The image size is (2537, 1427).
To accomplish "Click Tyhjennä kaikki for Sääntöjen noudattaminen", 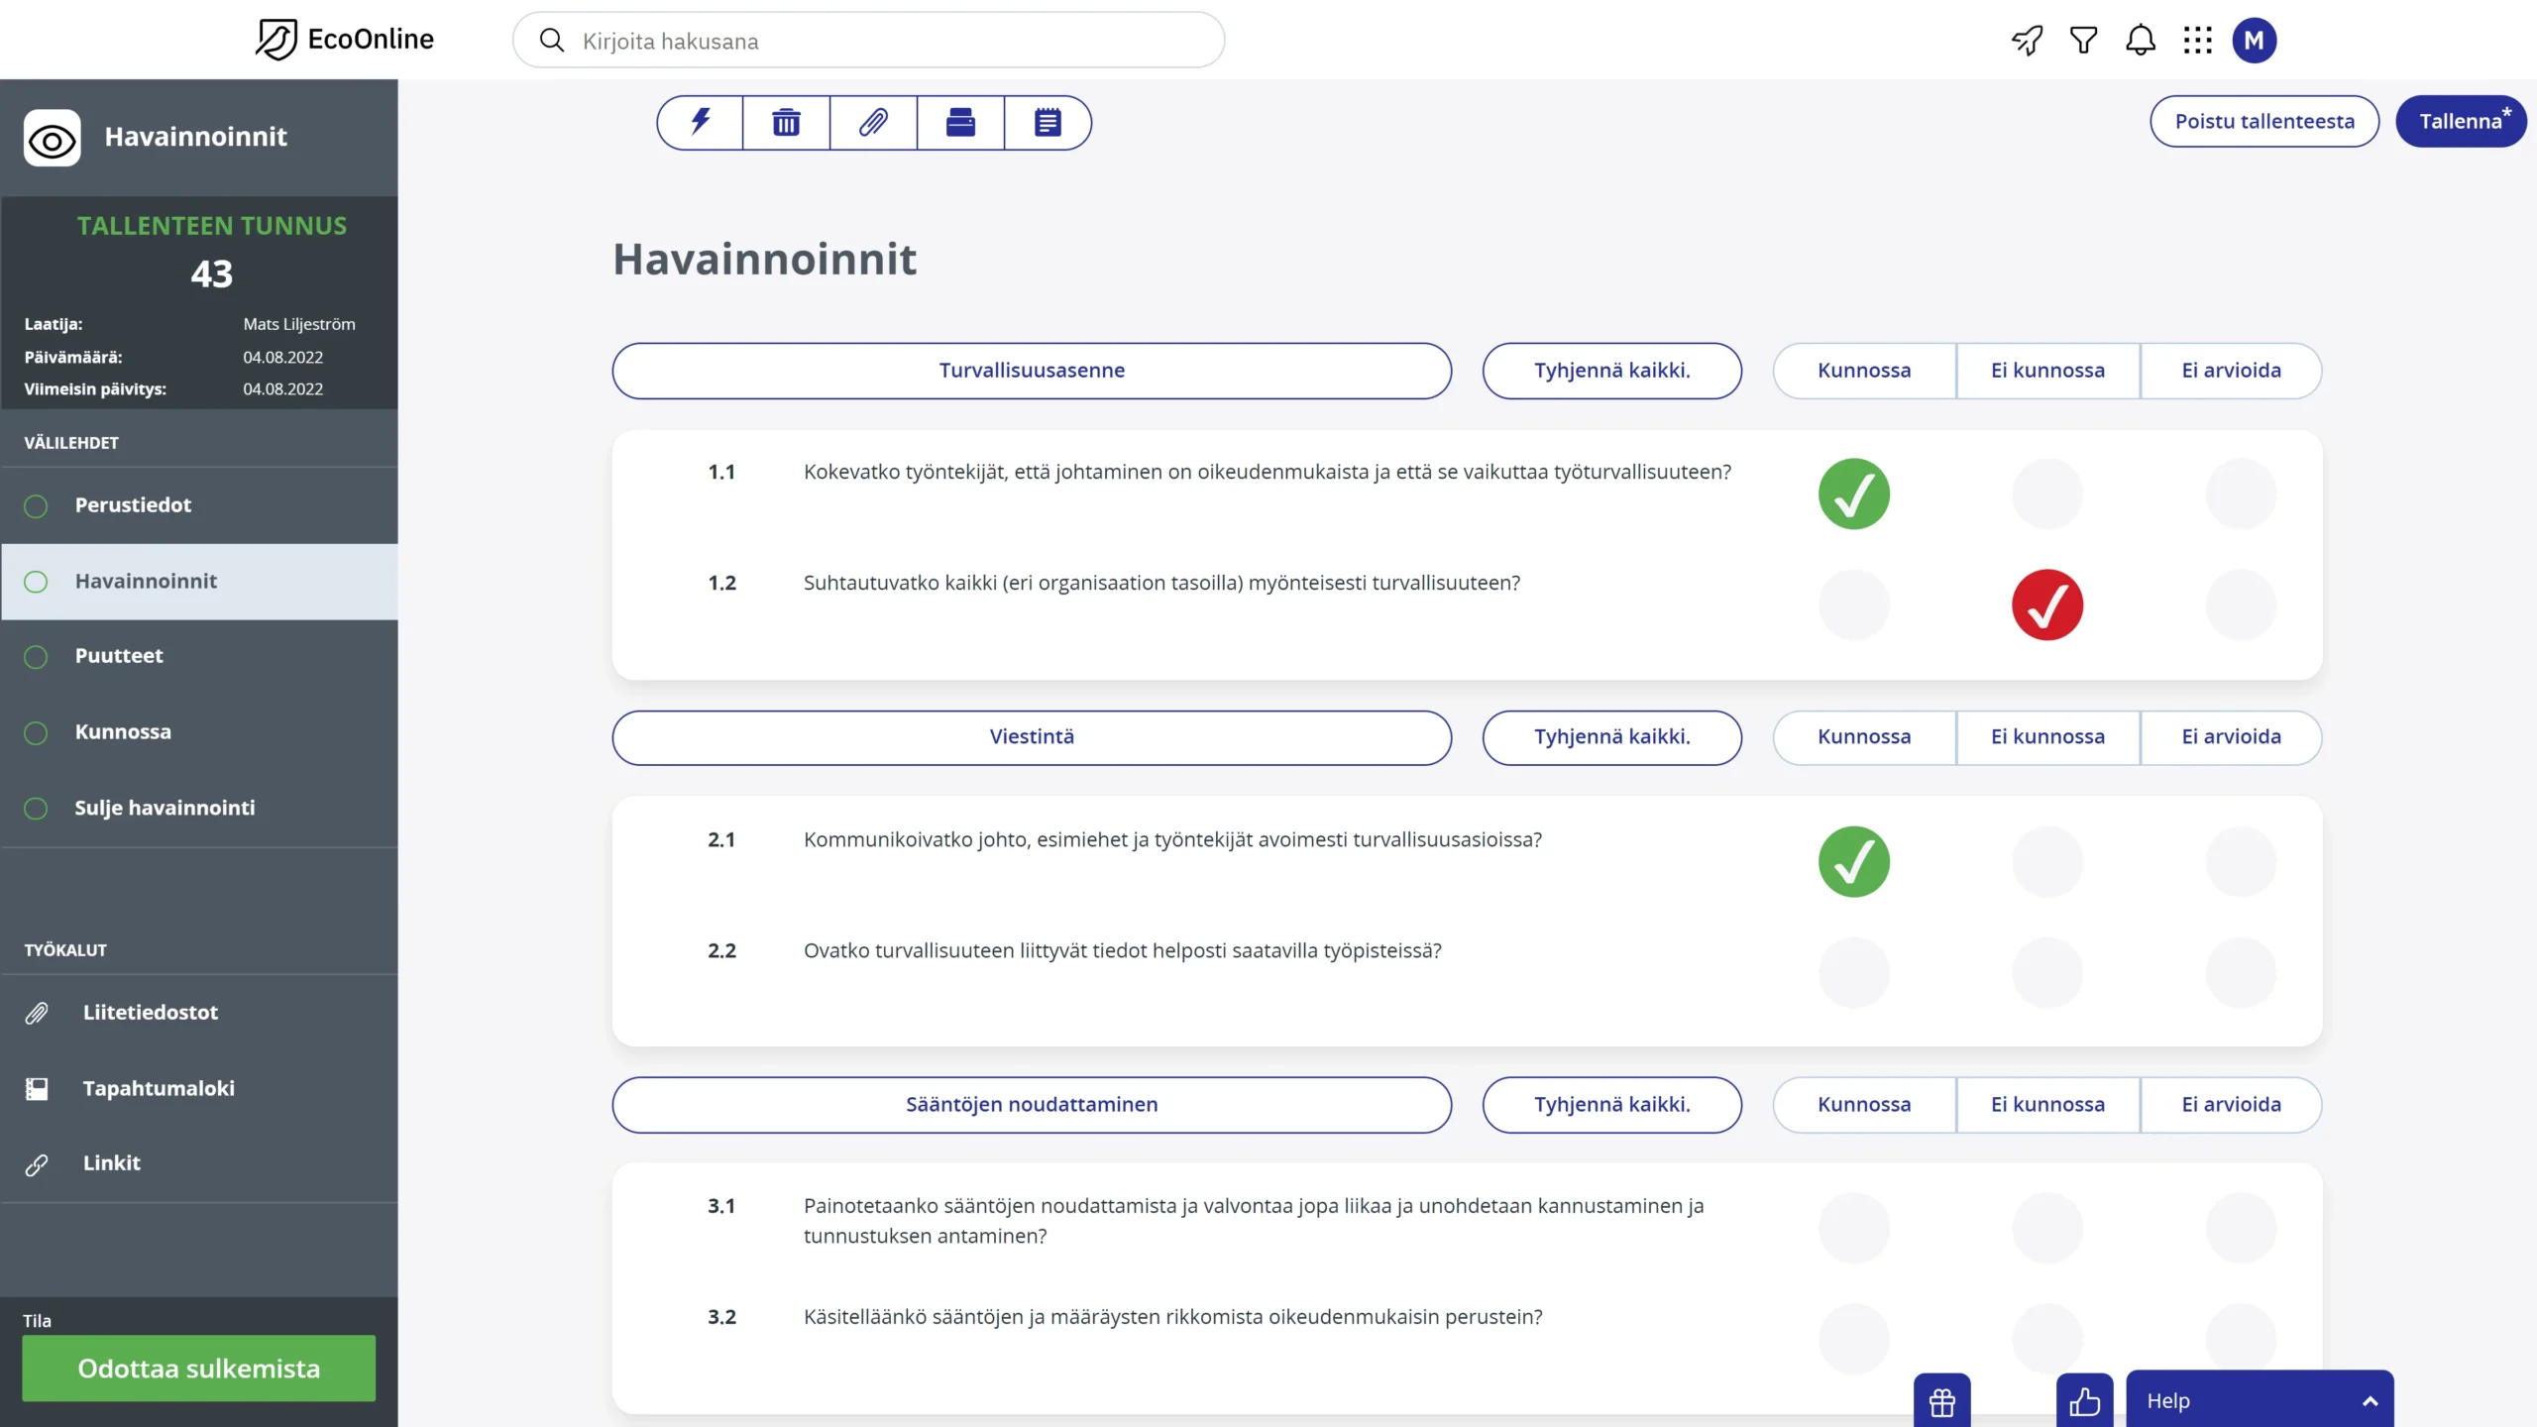I will [x=1612, y=1105].
